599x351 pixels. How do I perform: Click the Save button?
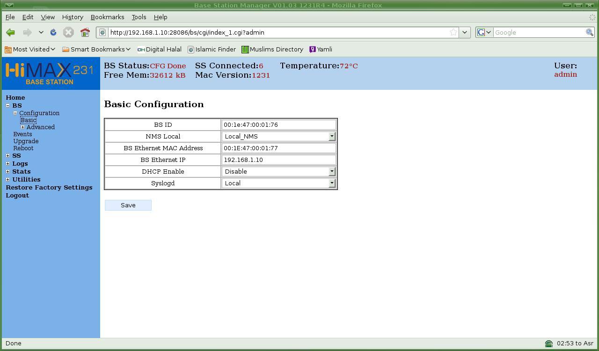pos(128,205)
